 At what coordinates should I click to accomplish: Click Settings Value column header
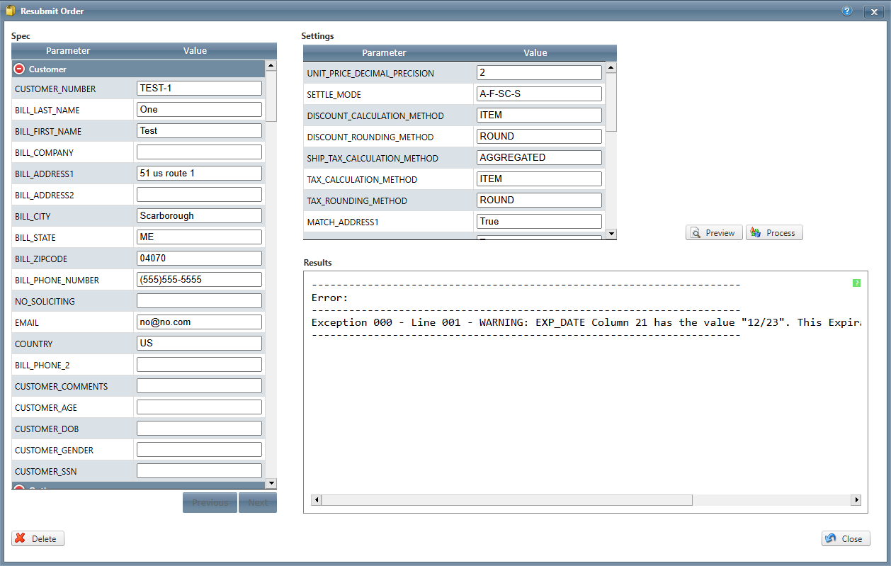coord(535,52)
